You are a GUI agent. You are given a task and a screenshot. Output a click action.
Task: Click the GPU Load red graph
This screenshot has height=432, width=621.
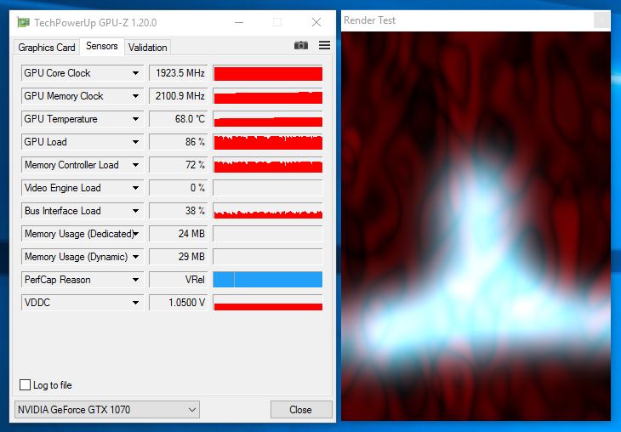click(x=268, y=142)
